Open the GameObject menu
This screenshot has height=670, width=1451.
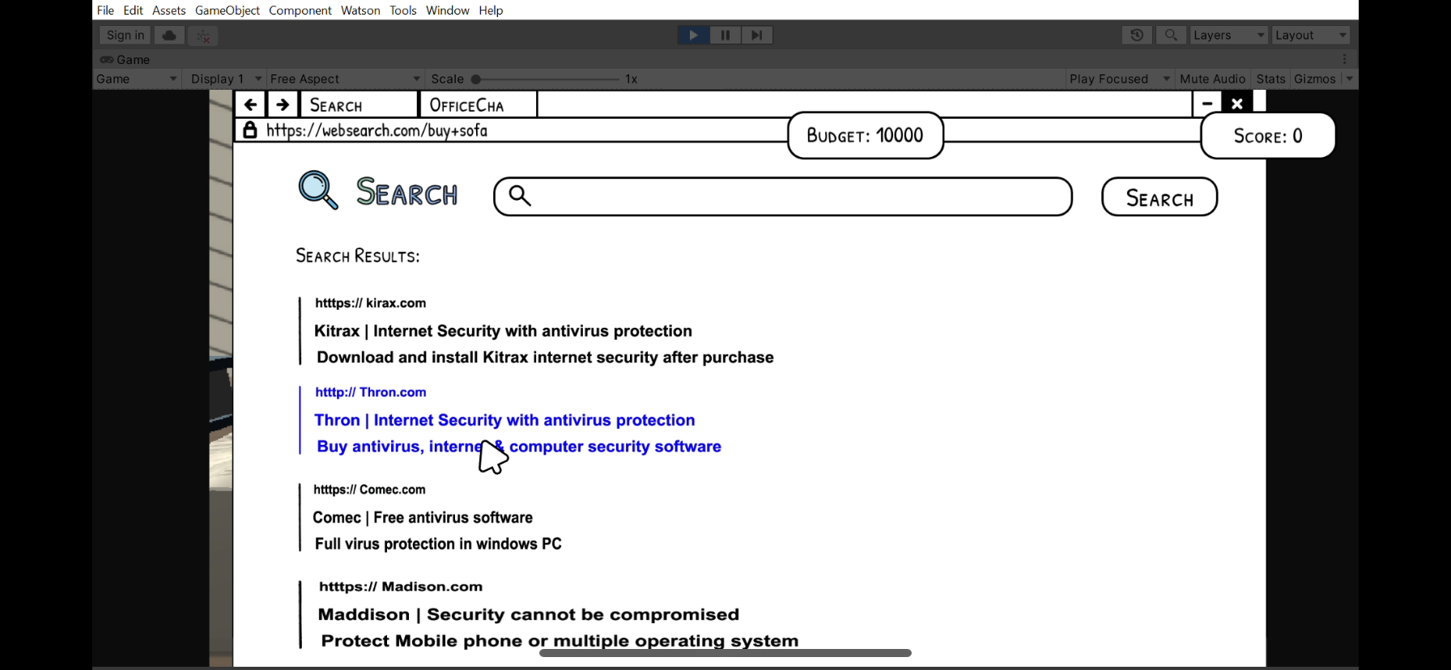point(228,11)
